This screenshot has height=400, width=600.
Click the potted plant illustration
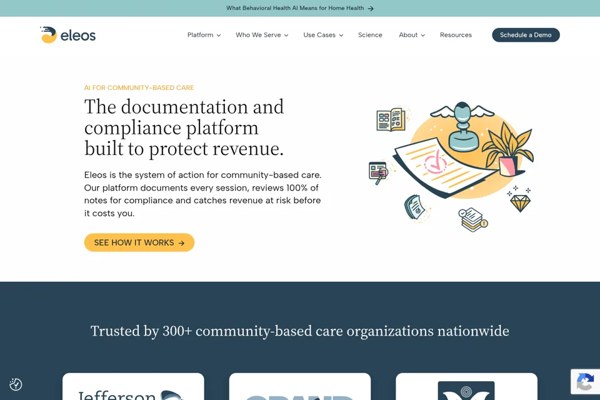(x=508, y=149)
